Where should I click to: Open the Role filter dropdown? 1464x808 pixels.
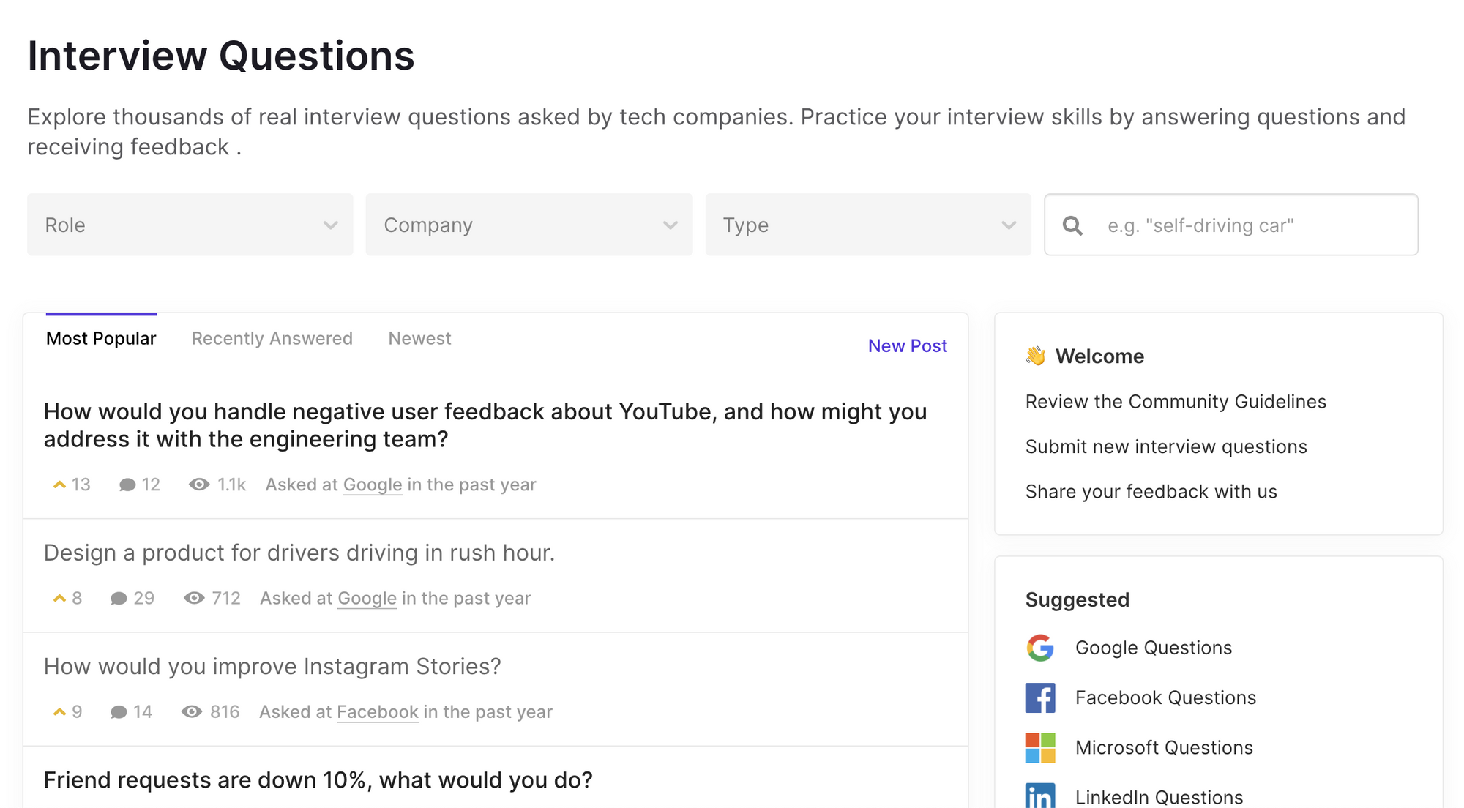click(190, 225)
